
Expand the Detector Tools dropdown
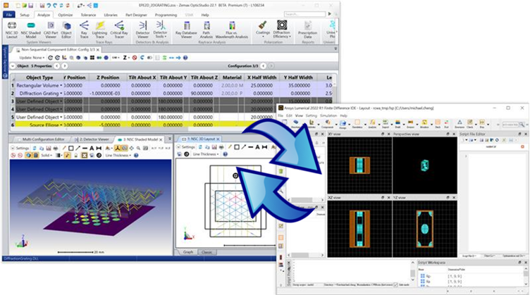point(160,30)
